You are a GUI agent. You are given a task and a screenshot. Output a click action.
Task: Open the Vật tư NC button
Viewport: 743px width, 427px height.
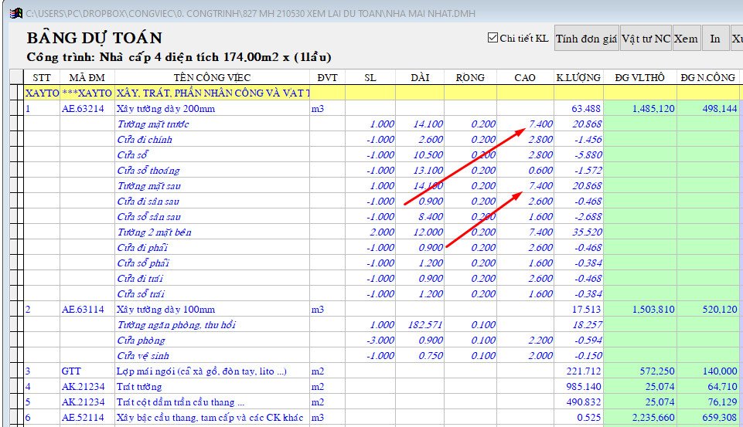pos(646,38)
